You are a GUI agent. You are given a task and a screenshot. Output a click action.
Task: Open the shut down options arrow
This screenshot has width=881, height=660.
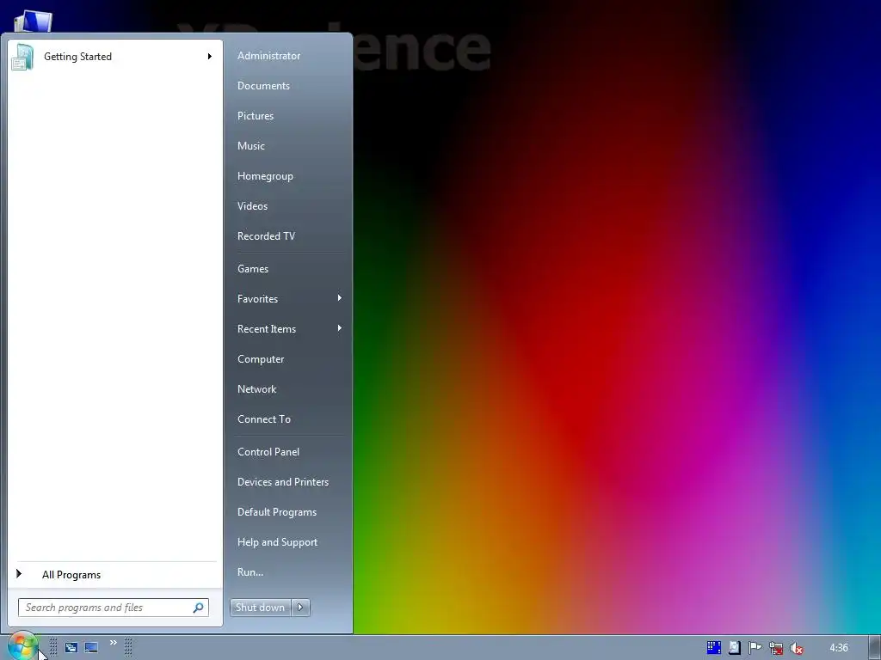[x=300, y=608]
